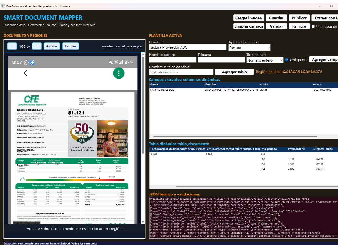Click the Agregar tabla button
The image size is (338, 245).
(x=234, y=72)
